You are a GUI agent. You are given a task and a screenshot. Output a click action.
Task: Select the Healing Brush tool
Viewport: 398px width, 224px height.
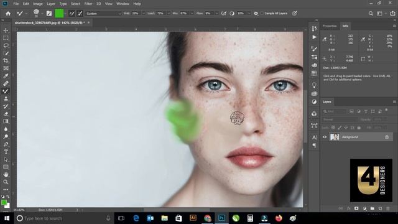click(6, 83)
